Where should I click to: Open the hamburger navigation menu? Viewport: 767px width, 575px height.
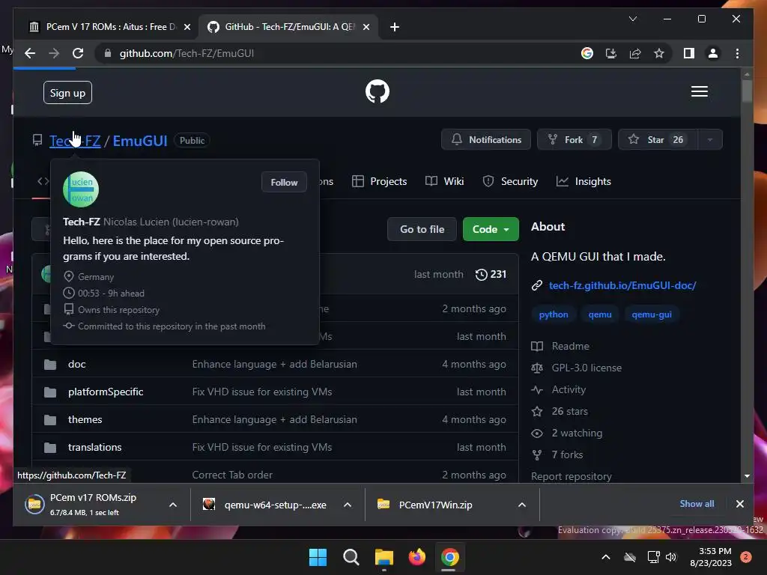[699, 91]
